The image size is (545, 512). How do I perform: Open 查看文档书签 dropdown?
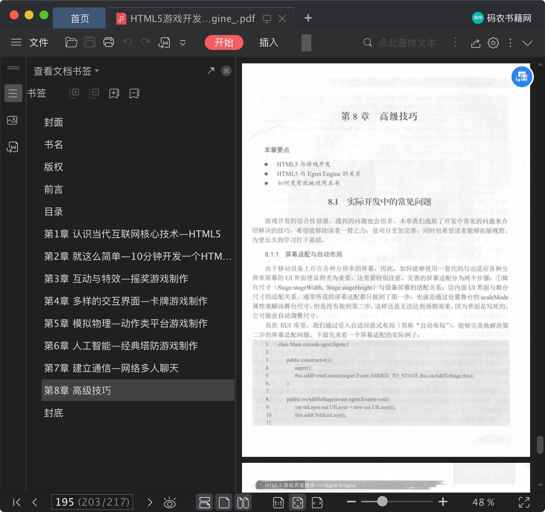[66, 71]
